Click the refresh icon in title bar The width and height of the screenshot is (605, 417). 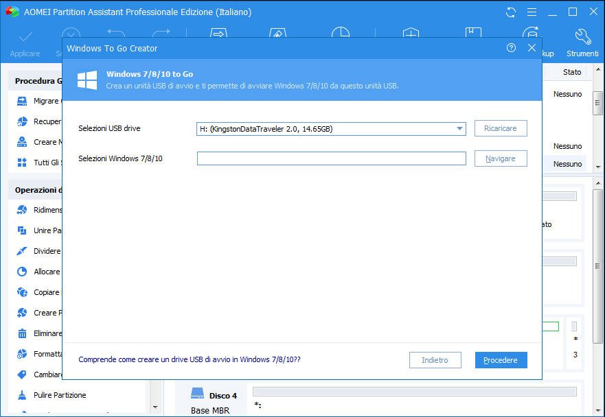(x=511, y=12)
